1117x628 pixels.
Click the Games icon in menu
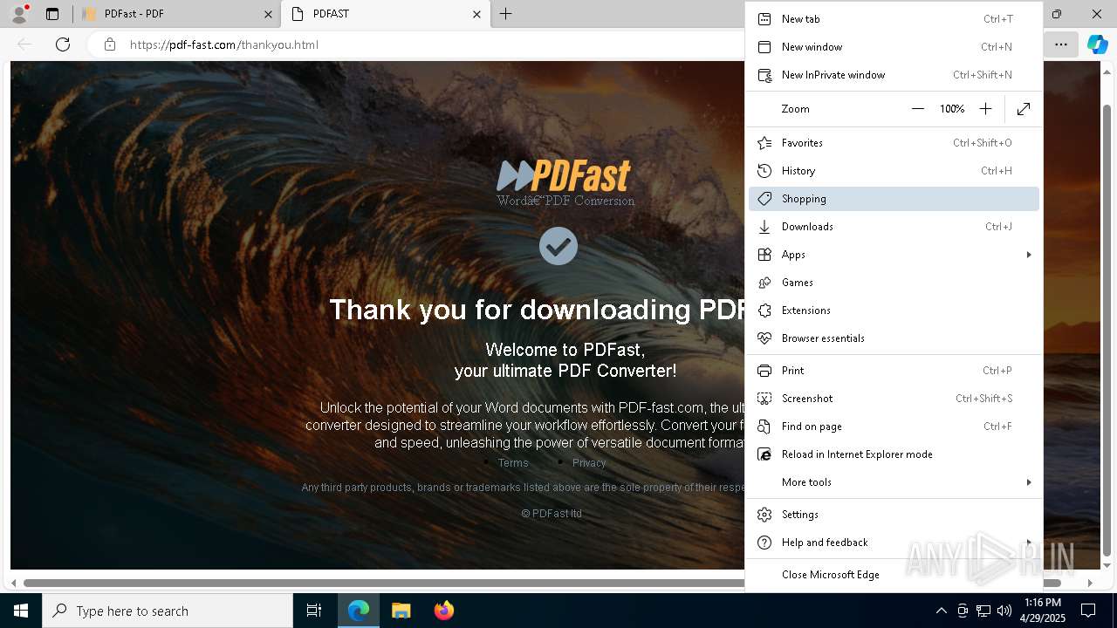pos(764,283)
